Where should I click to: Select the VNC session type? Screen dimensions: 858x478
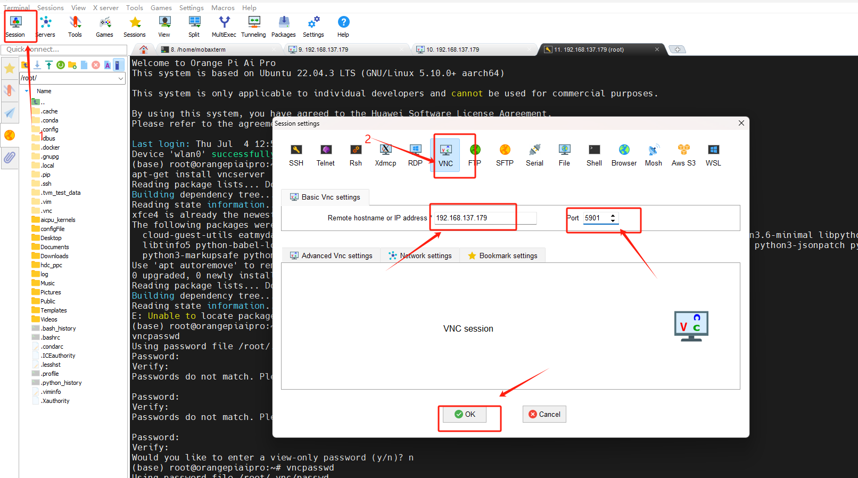pyautogui.click(x=446, y=155)
